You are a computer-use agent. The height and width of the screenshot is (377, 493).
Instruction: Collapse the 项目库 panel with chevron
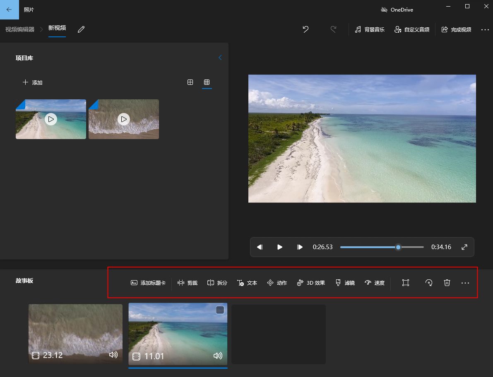(220, 58)
